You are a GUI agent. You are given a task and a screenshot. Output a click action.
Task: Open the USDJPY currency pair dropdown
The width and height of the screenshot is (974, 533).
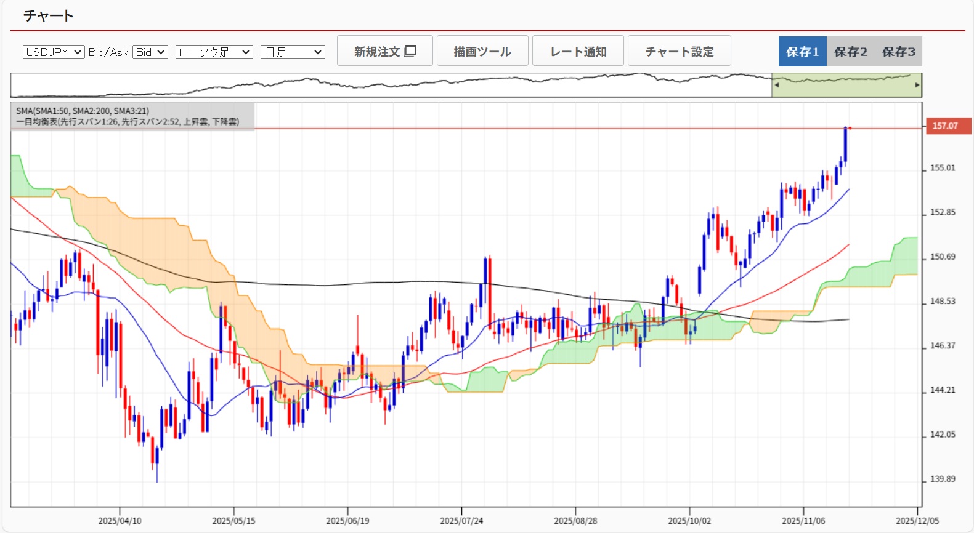54,52
